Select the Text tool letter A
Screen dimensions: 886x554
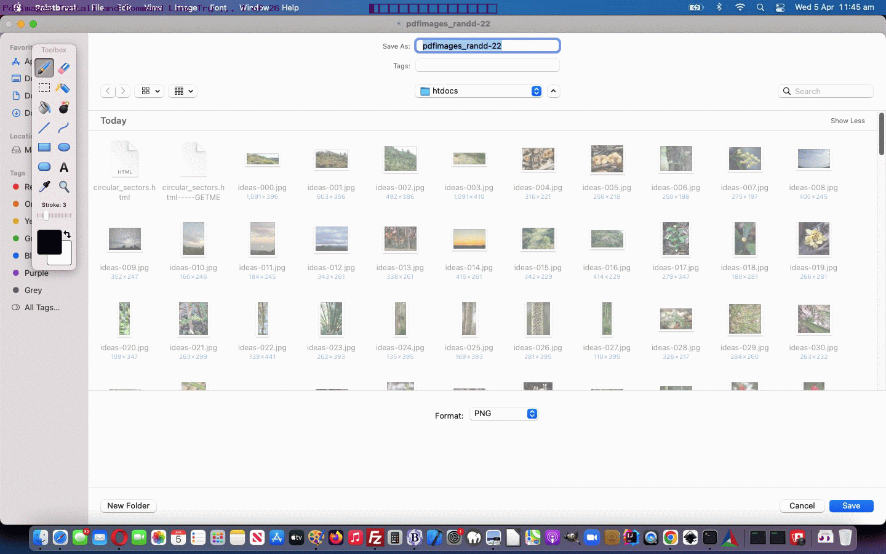coord(64,167)
